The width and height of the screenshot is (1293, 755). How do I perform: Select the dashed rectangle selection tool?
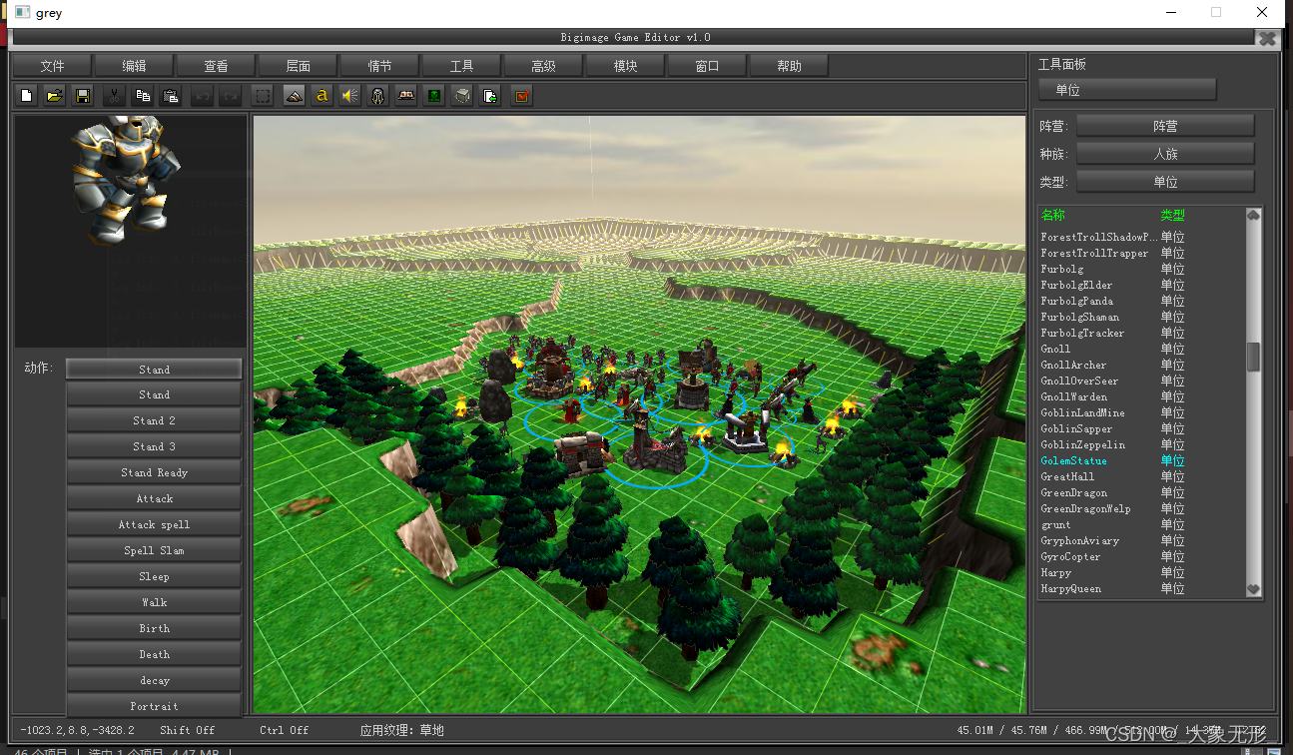[263, 96]
